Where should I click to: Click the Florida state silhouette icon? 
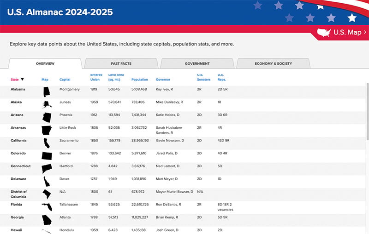[x=47, y=207]
